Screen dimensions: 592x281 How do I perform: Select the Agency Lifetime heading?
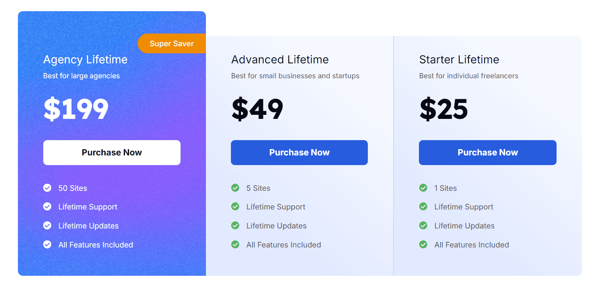[85, 59]
